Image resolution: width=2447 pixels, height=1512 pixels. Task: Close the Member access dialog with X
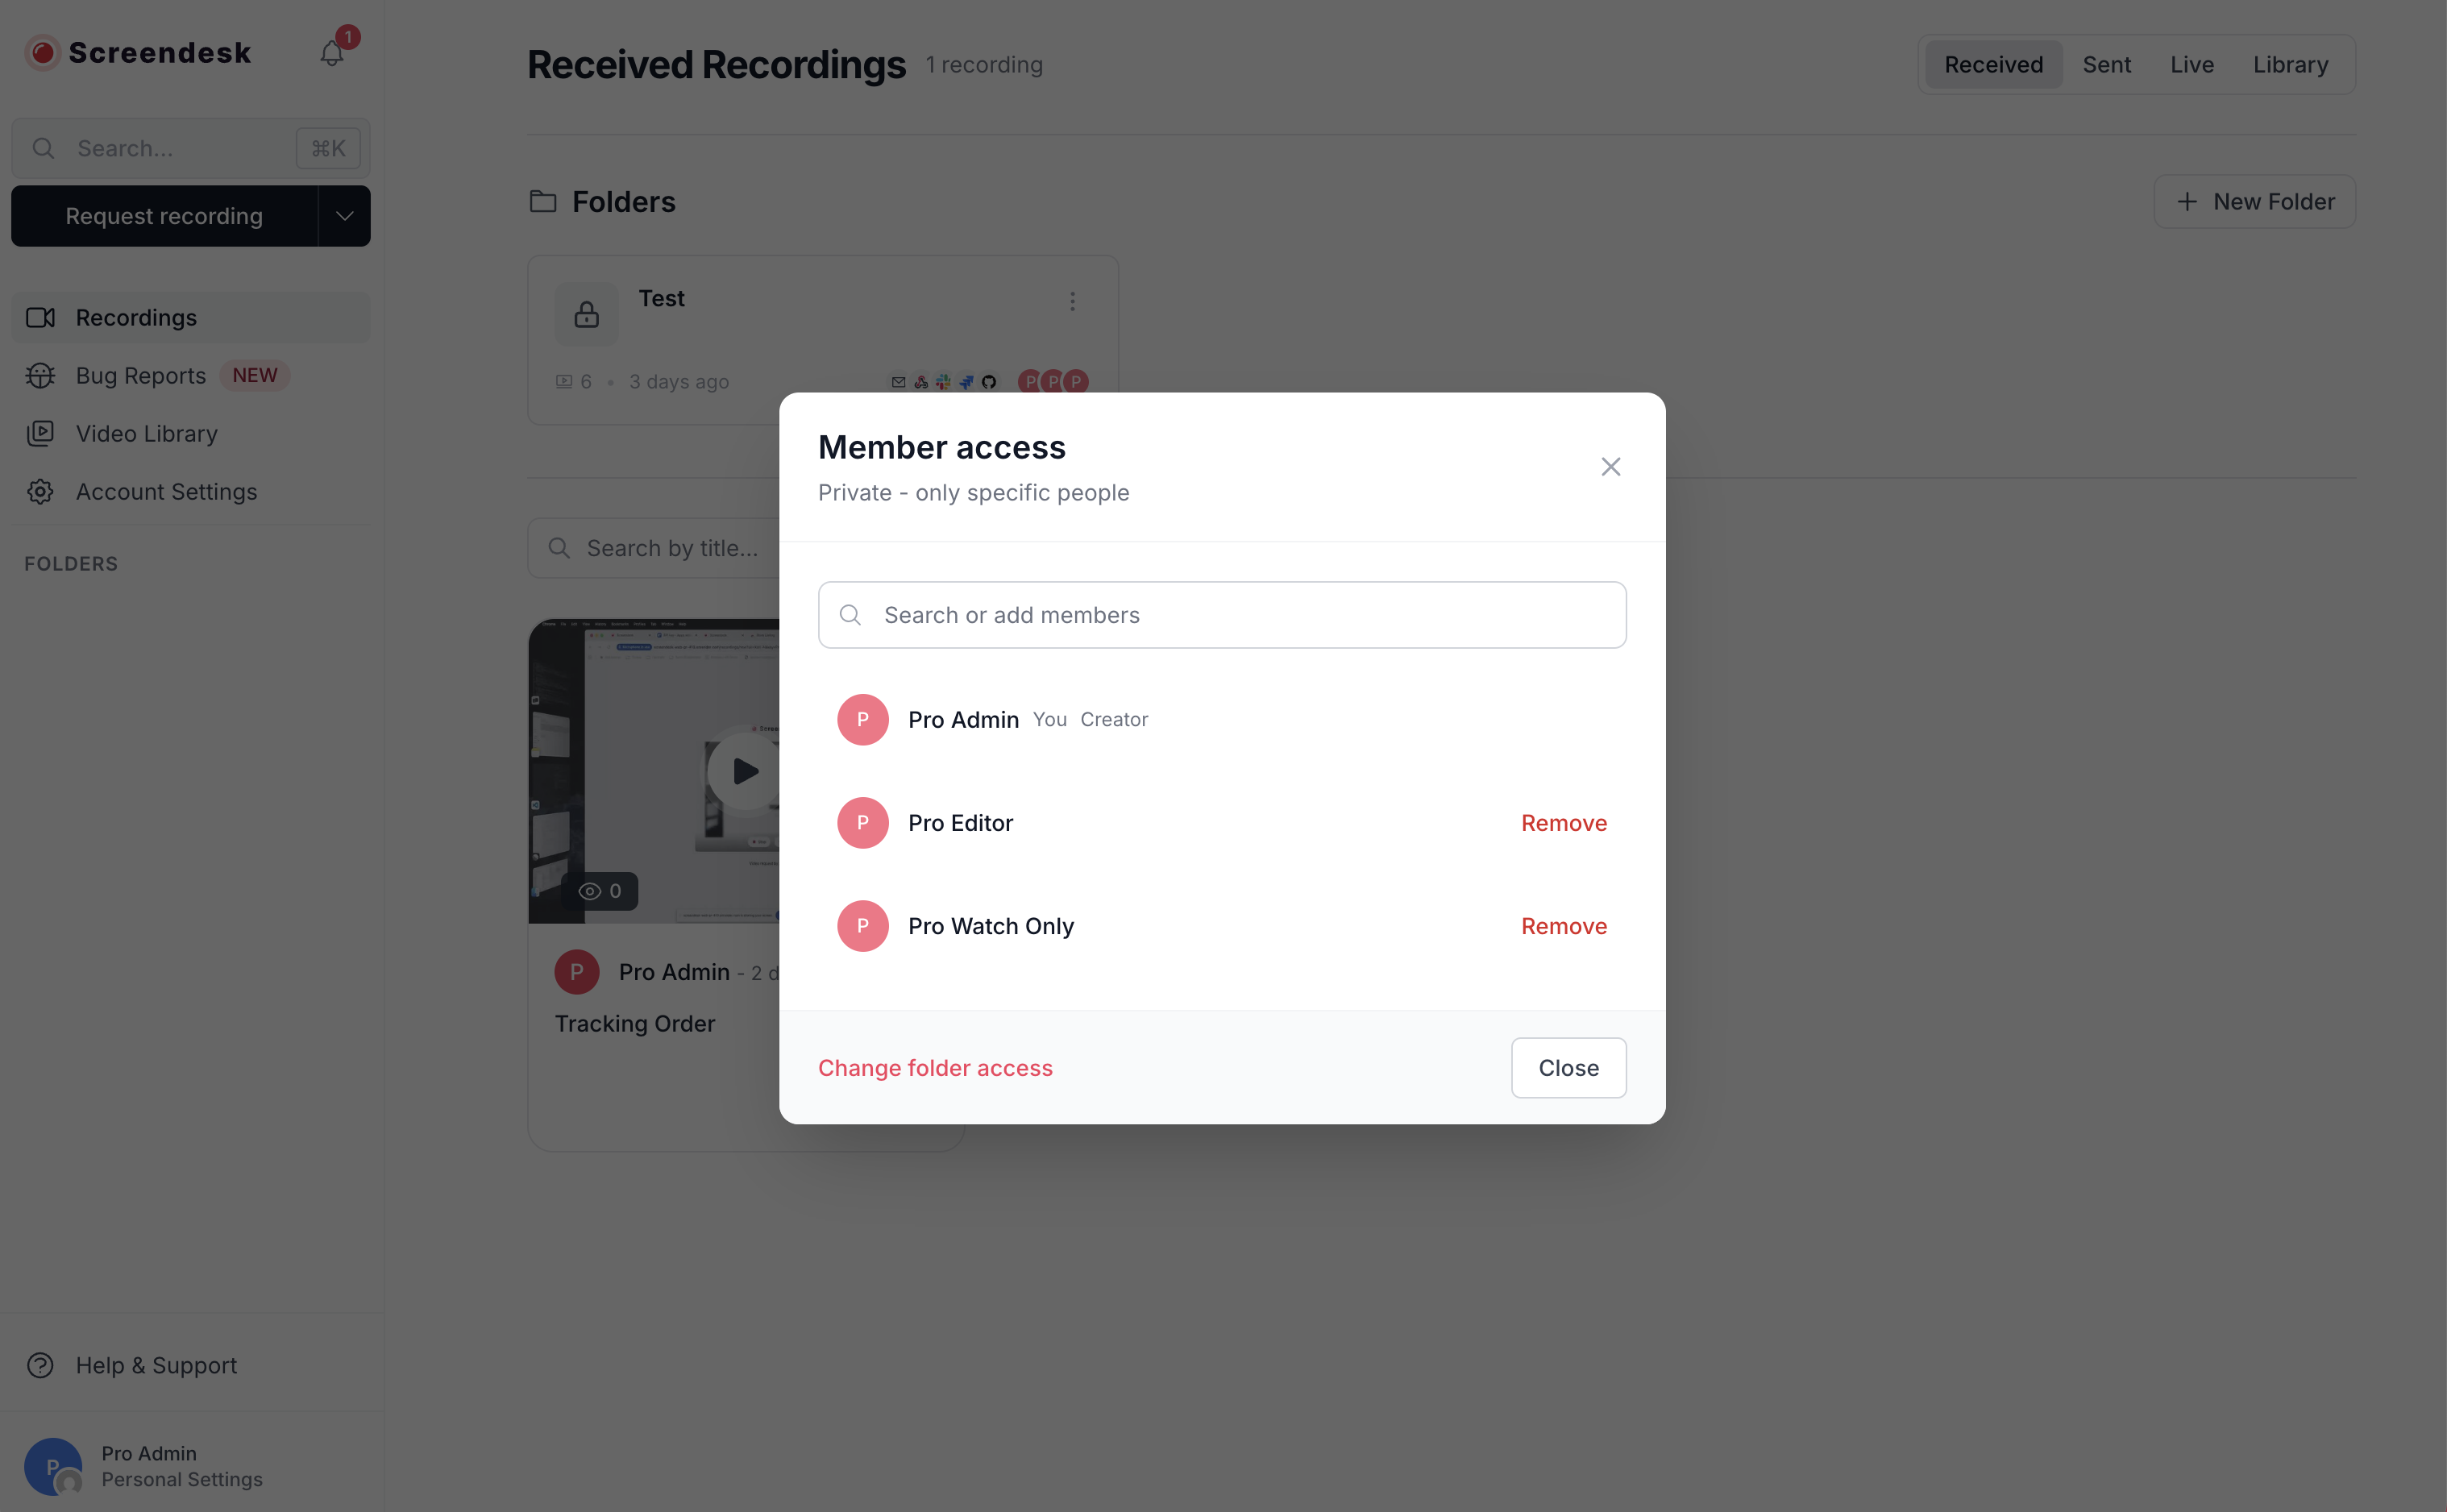click(1610, 467)
